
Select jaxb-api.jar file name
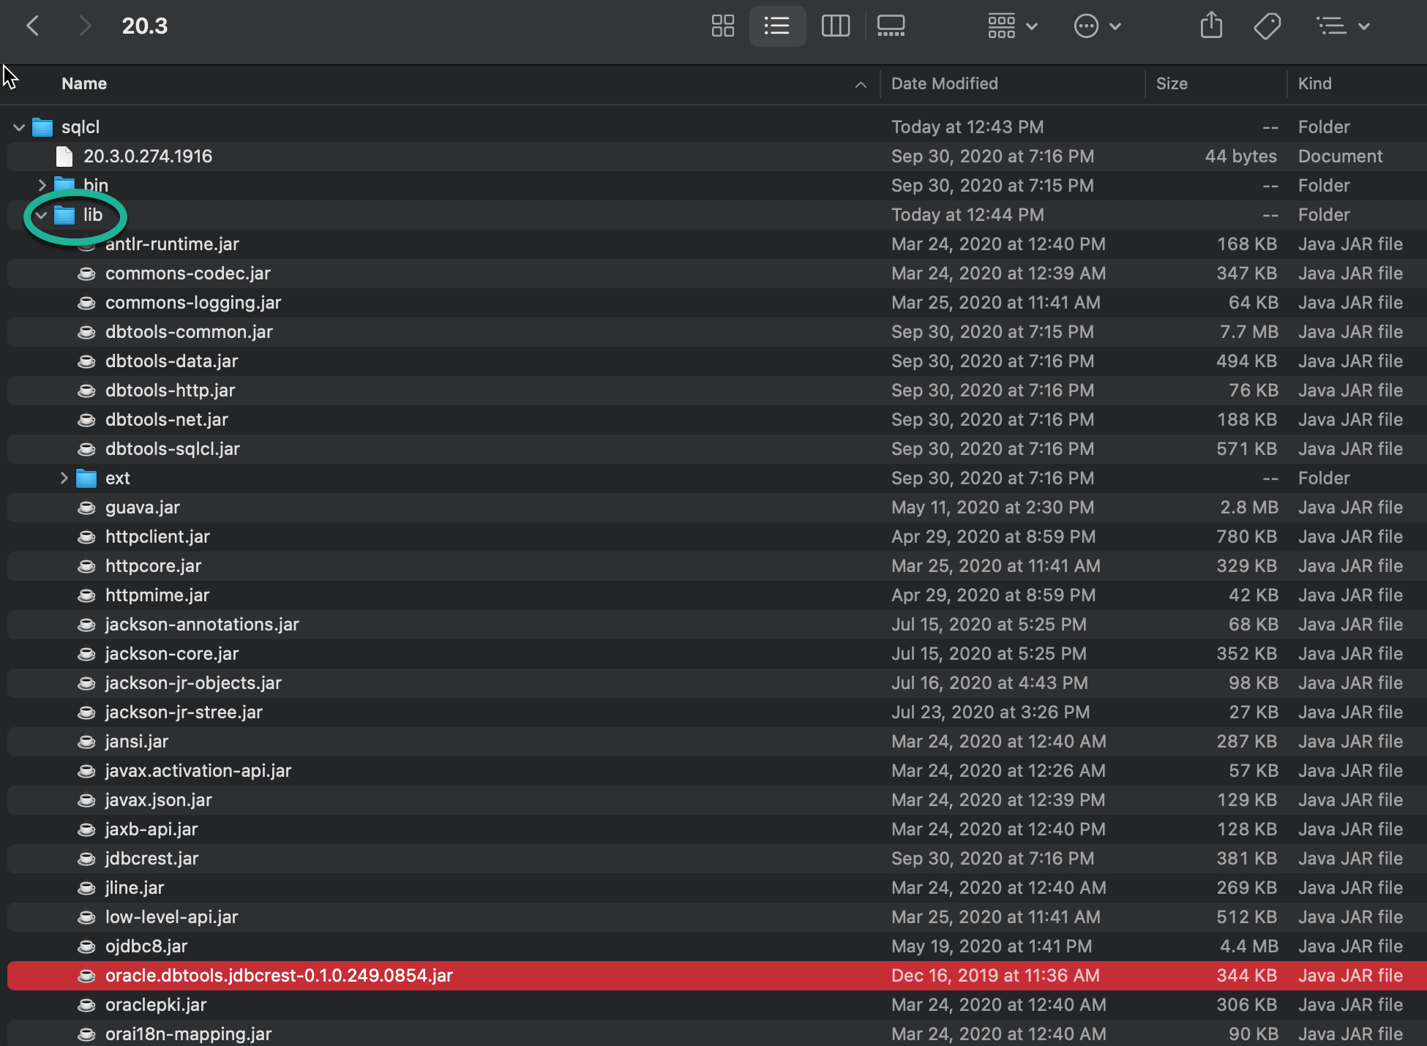pyautogui.click(x=151, y=829)
